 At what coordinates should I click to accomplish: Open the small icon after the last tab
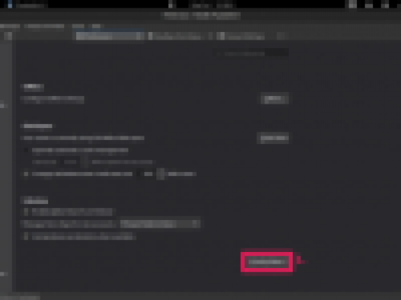point(281,36)
